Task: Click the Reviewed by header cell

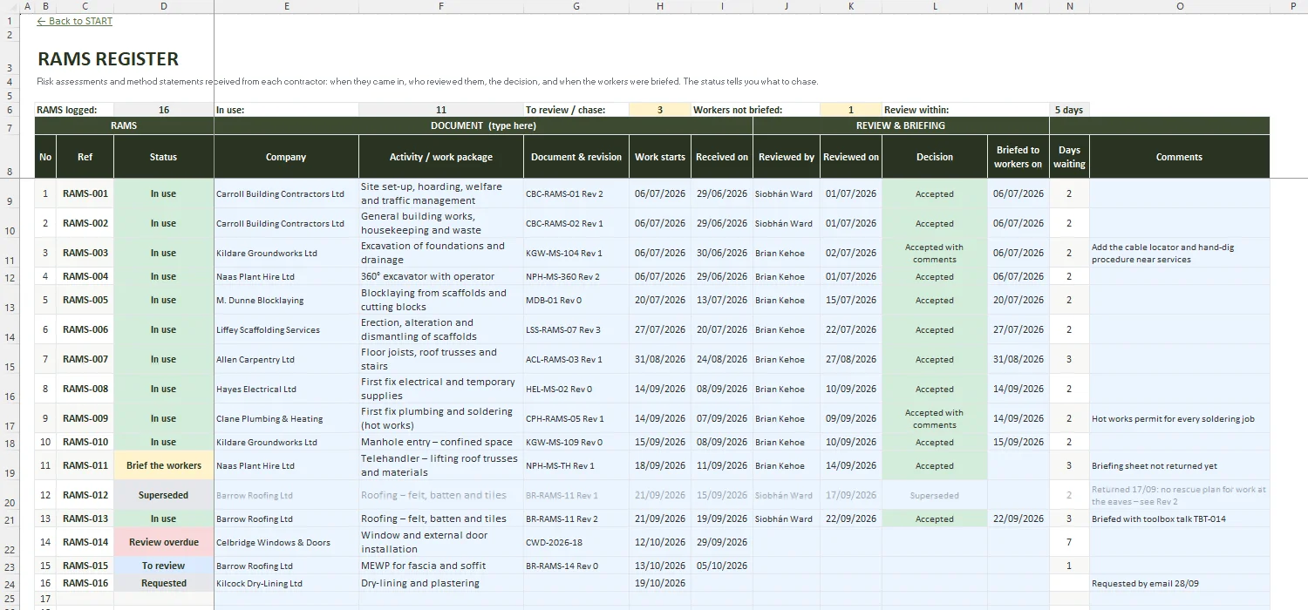Action: (x=787, y=157)
